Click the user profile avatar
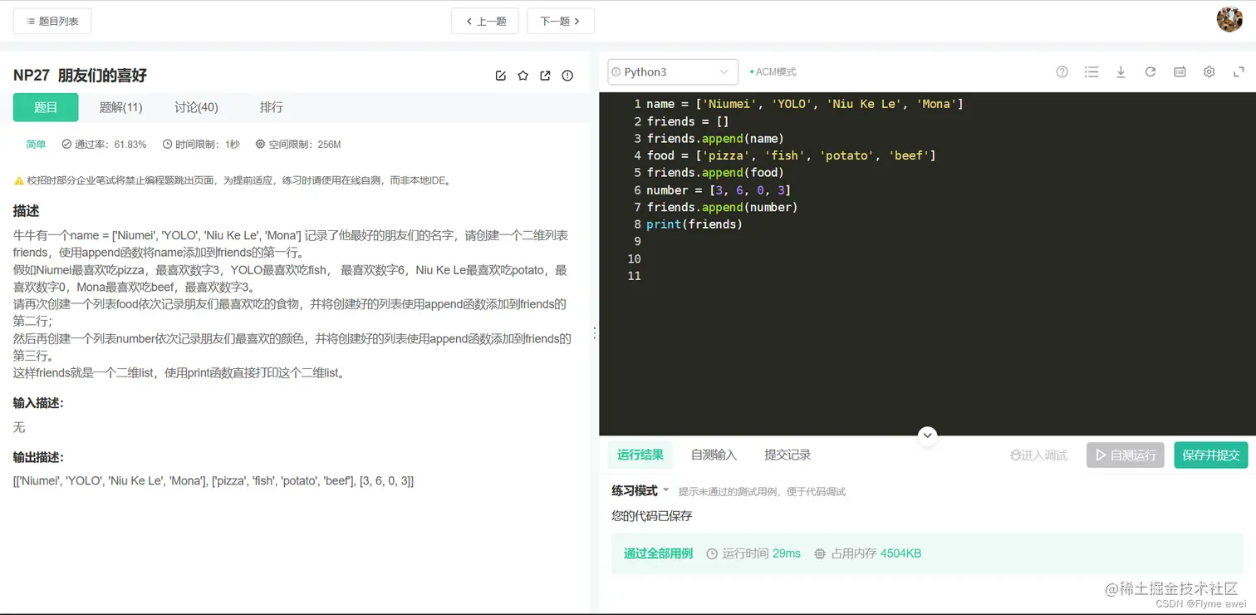 [1229, 19]
